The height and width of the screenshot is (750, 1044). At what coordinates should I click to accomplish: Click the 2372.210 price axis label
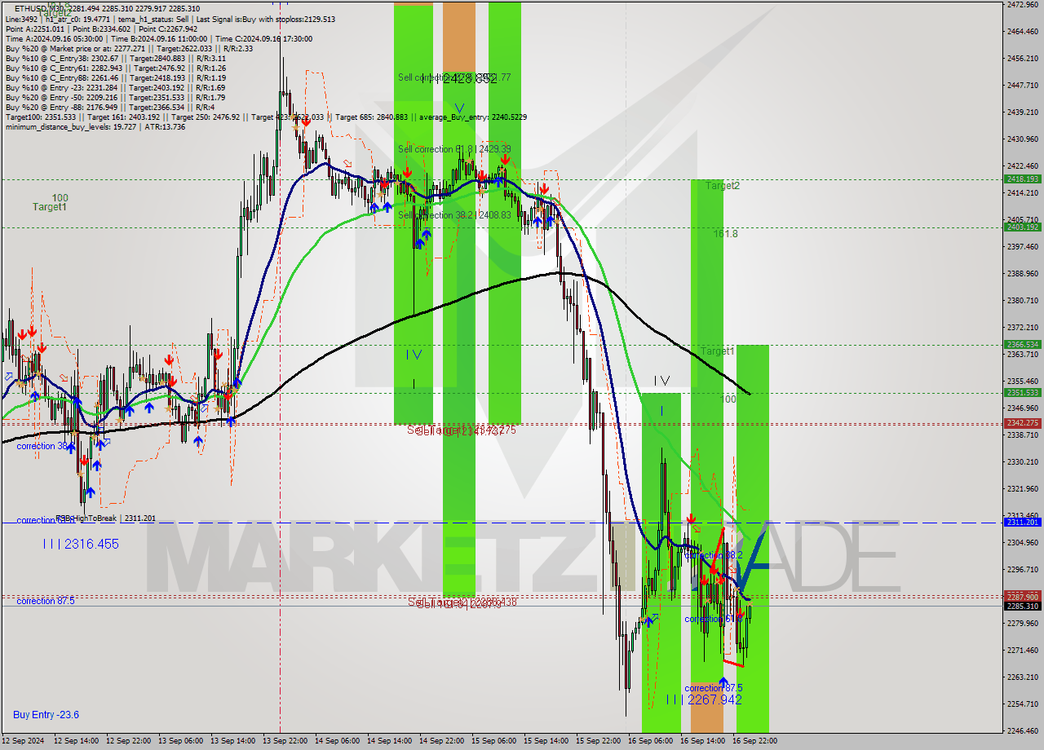1021,328
